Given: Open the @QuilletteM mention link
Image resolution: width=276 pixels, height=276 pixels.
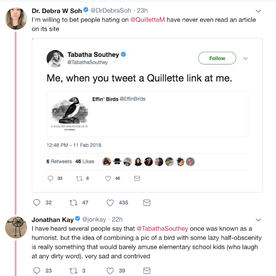Looking at the screenshot, I should point(147,19).
